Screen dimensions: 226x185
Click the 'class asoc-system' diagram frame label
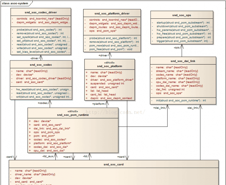[15, 3]
